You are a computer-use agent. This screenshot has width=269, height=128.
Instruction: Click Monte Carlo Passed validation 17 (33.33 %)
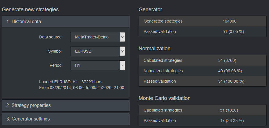pyautogui.click(x=232, y=121)
